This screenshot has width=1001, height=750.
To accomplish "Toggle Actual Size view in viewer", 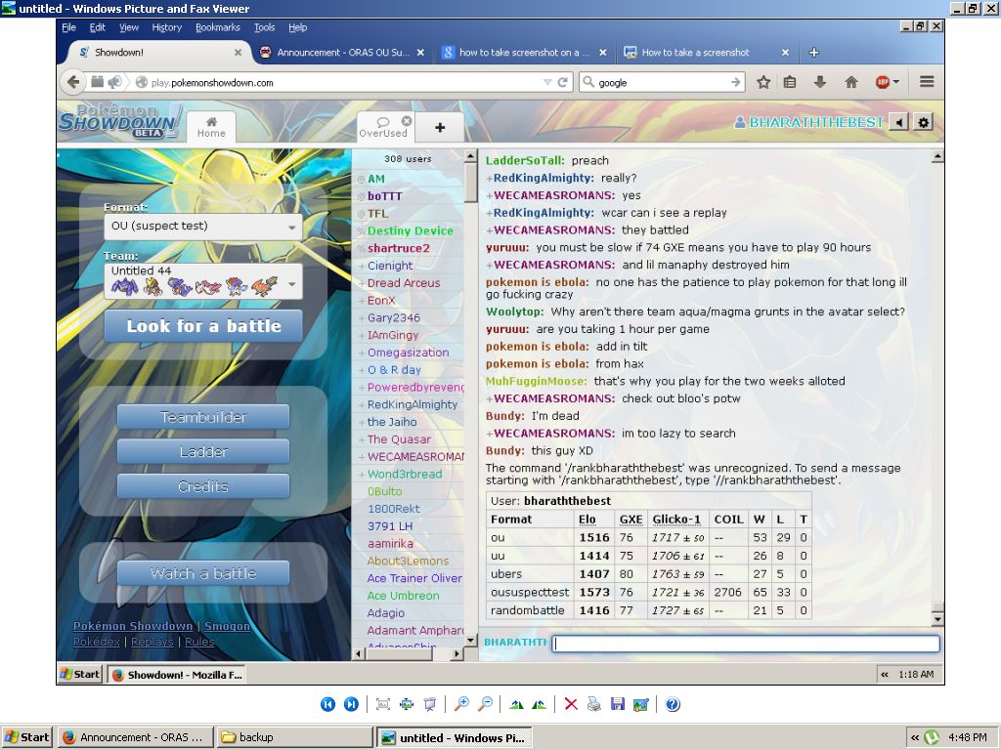I will 406,704.
